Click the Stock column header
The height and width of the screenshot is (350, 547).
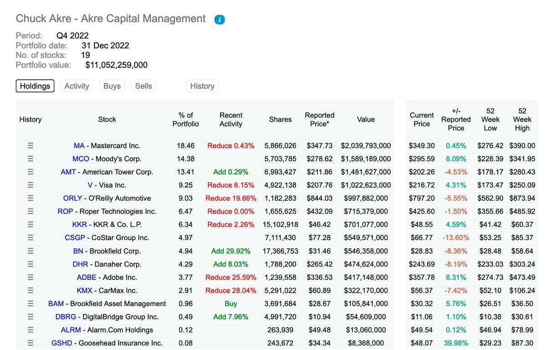[x=107, y=119]
